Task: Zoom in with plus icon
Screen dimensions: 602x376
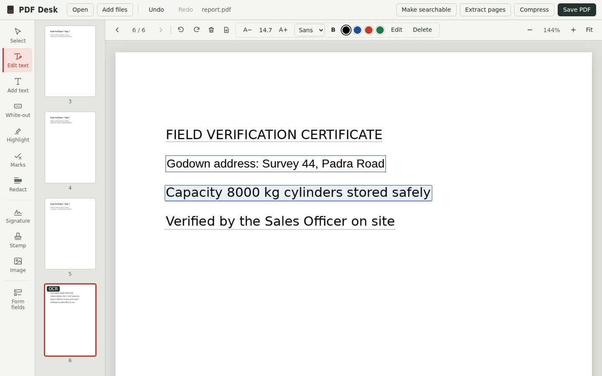Action: point(573,30)
